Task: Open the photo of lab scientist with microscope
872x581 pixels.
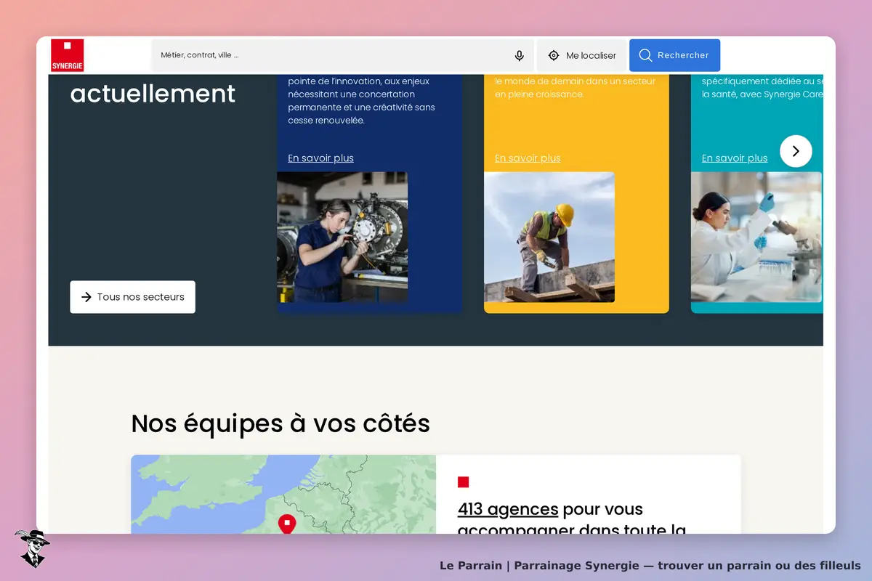Action: [756, 237]
